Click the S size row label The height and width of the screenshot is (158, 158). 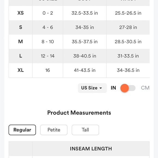coord(20,27)
